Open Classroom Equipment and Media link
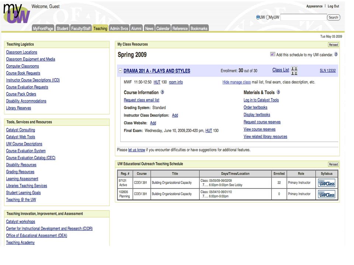 pyautogui.click(x=31, y=59)
